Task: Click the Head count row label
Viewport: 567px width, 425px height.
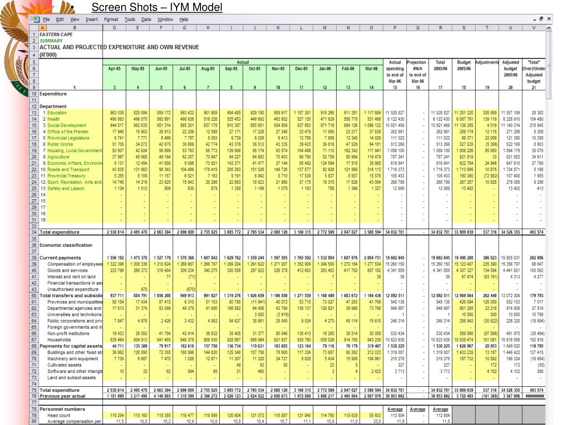Action: click(59, 415)
